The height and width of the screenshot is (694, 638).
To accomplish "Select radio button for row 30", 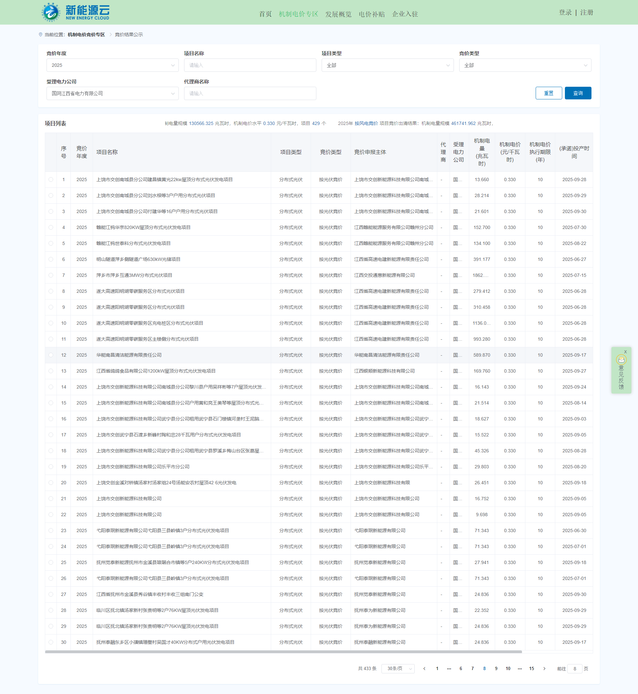I will click(x=51, y=642).
